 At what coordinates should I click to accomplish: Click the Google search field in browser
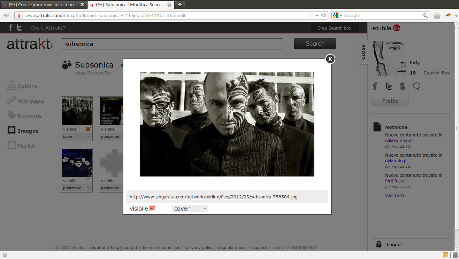382,15
